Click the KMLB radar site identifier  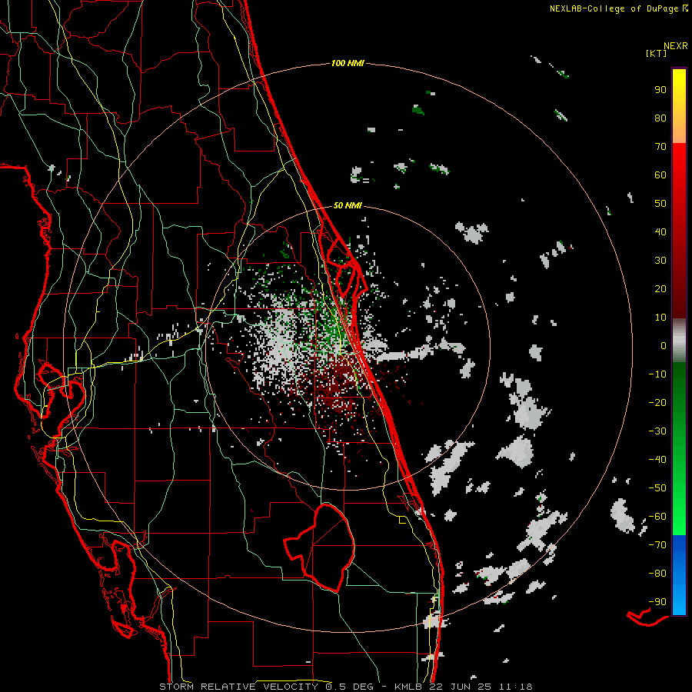[408, 687]
